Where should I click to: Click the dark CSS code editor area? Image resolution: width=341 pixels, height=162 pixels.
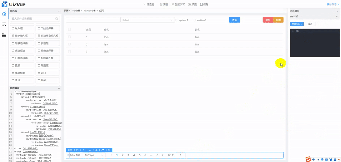pos(315,43)
